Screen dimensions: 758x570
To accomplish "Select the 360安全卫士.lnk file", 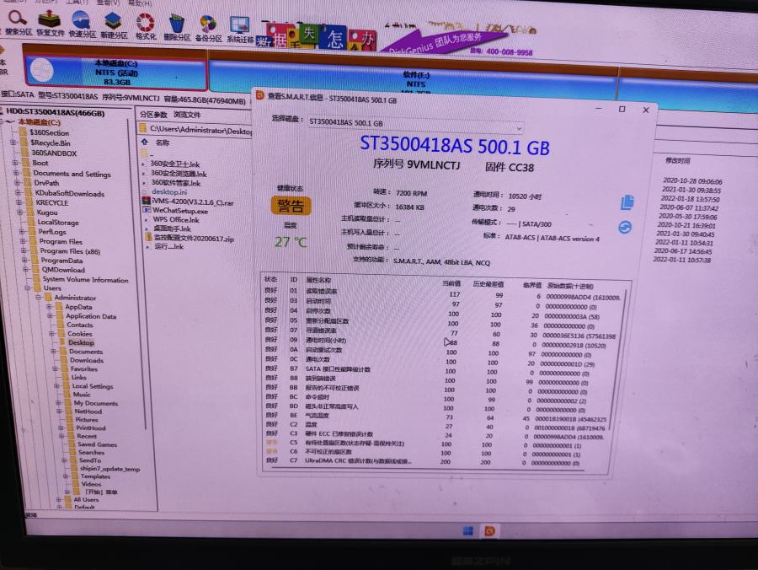I will tap(174, 164).
